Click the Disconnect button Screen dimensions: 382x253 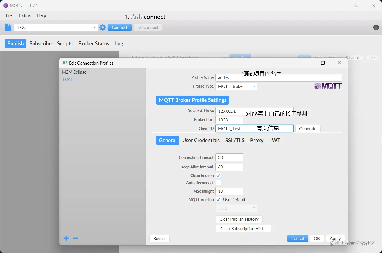(148, 27)
